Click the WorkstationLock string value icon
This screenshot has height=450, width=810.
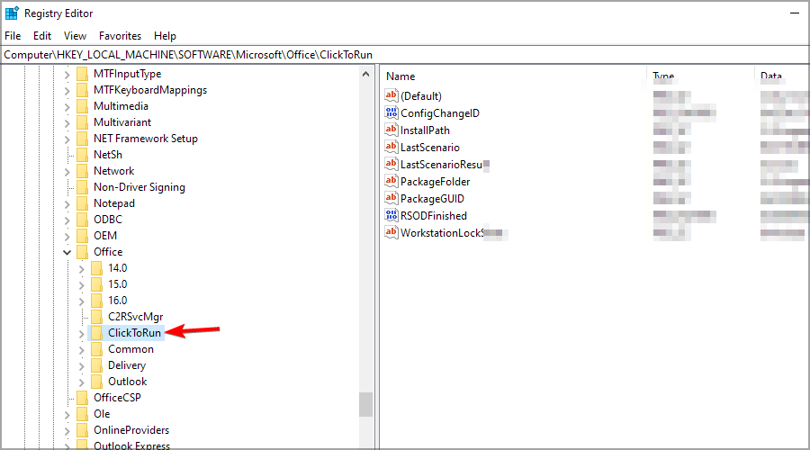(391, 232)
